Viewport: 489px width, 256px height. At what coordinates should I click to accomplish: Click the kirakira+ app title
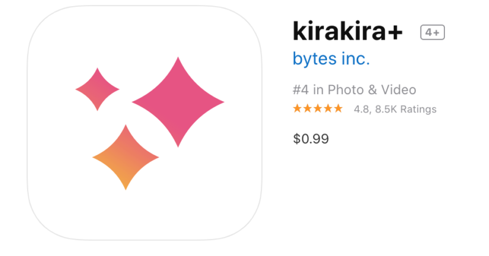pyautogui.click(x=348, y=31)
